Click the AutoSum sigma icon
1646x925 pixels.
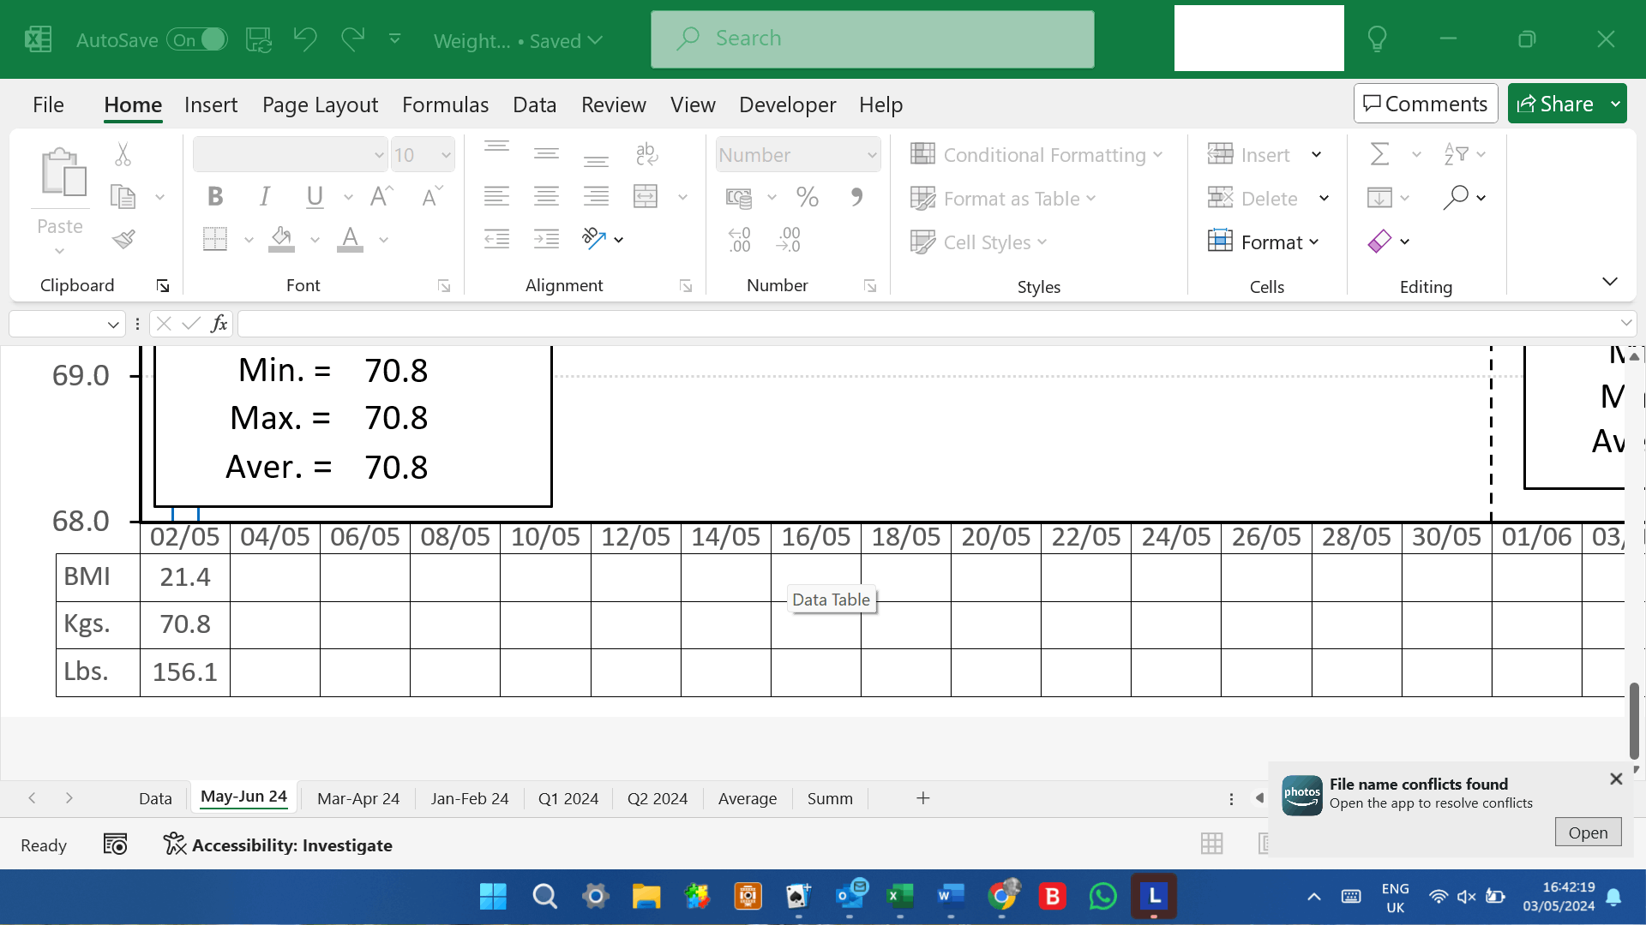1379,154
